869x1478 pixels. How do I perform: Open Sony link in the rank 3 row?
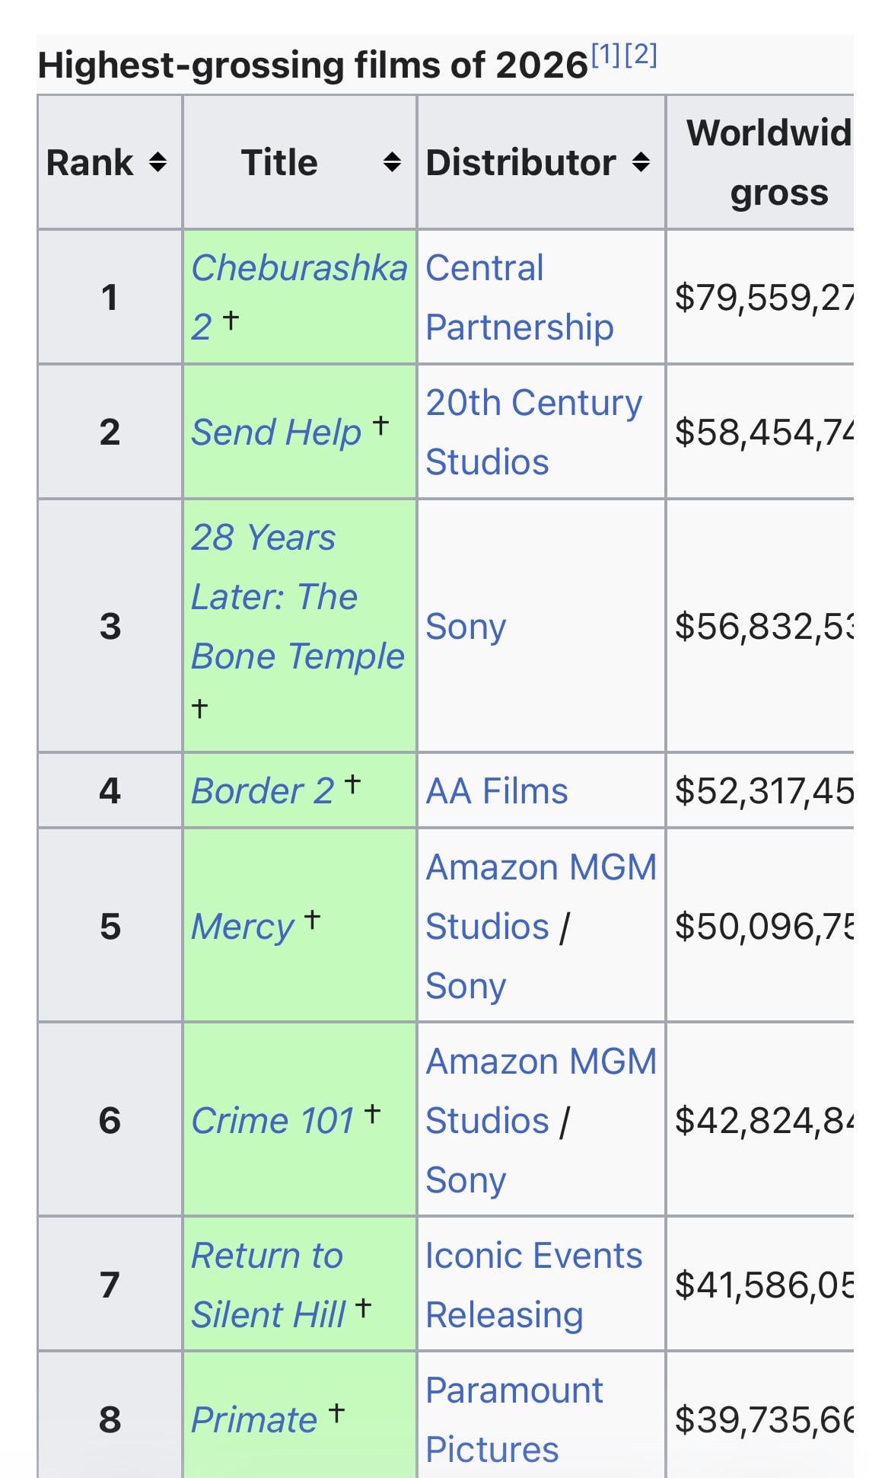tap(465, 627)
